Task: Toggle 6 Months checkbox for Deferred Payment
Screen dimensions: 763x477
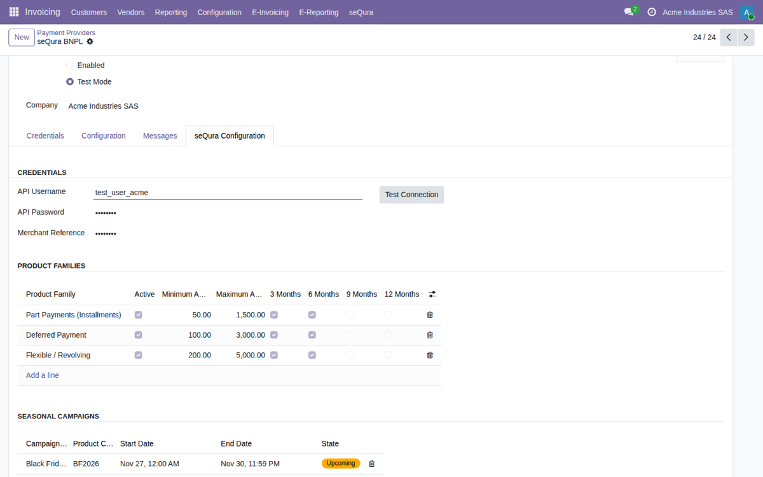Action: pyautogui.click(x=312, y=335)
